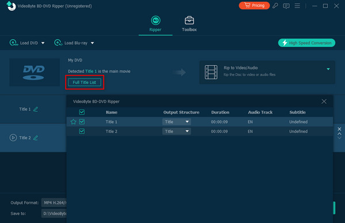Click the Title 1 main movie link
The width and height of the screenshot is (345, 223).
tap(91, 71)
